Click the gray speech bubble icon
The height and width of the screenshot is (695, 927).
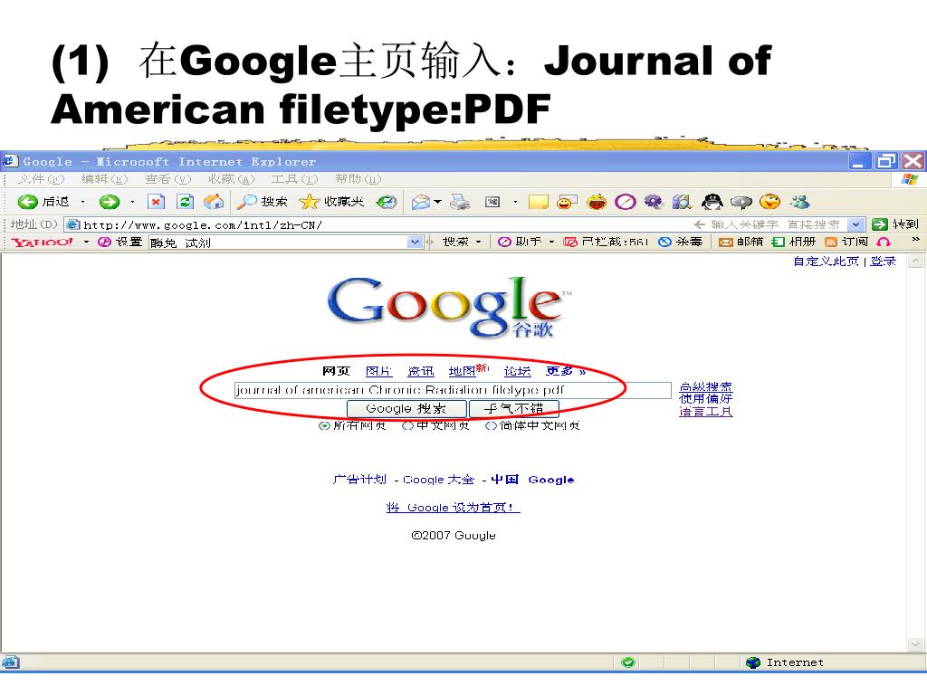pyautogui.click(x=741, y=202)
